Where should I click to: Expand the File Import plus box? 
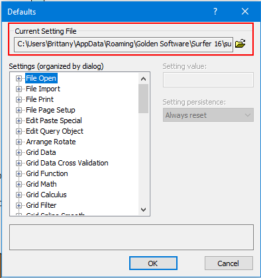pos(19,89)
